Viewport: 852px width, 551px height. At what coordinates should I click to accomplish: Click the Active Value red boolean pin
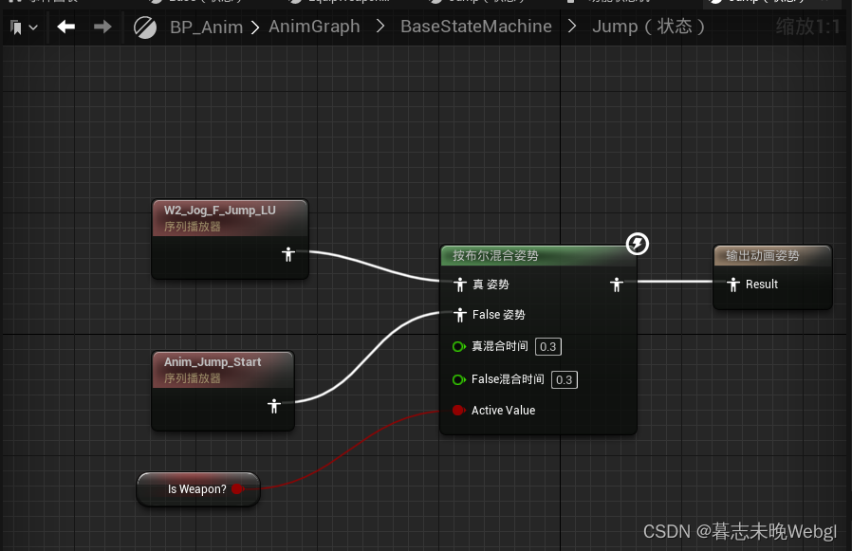pyautogui.click(x=458, y=411)
